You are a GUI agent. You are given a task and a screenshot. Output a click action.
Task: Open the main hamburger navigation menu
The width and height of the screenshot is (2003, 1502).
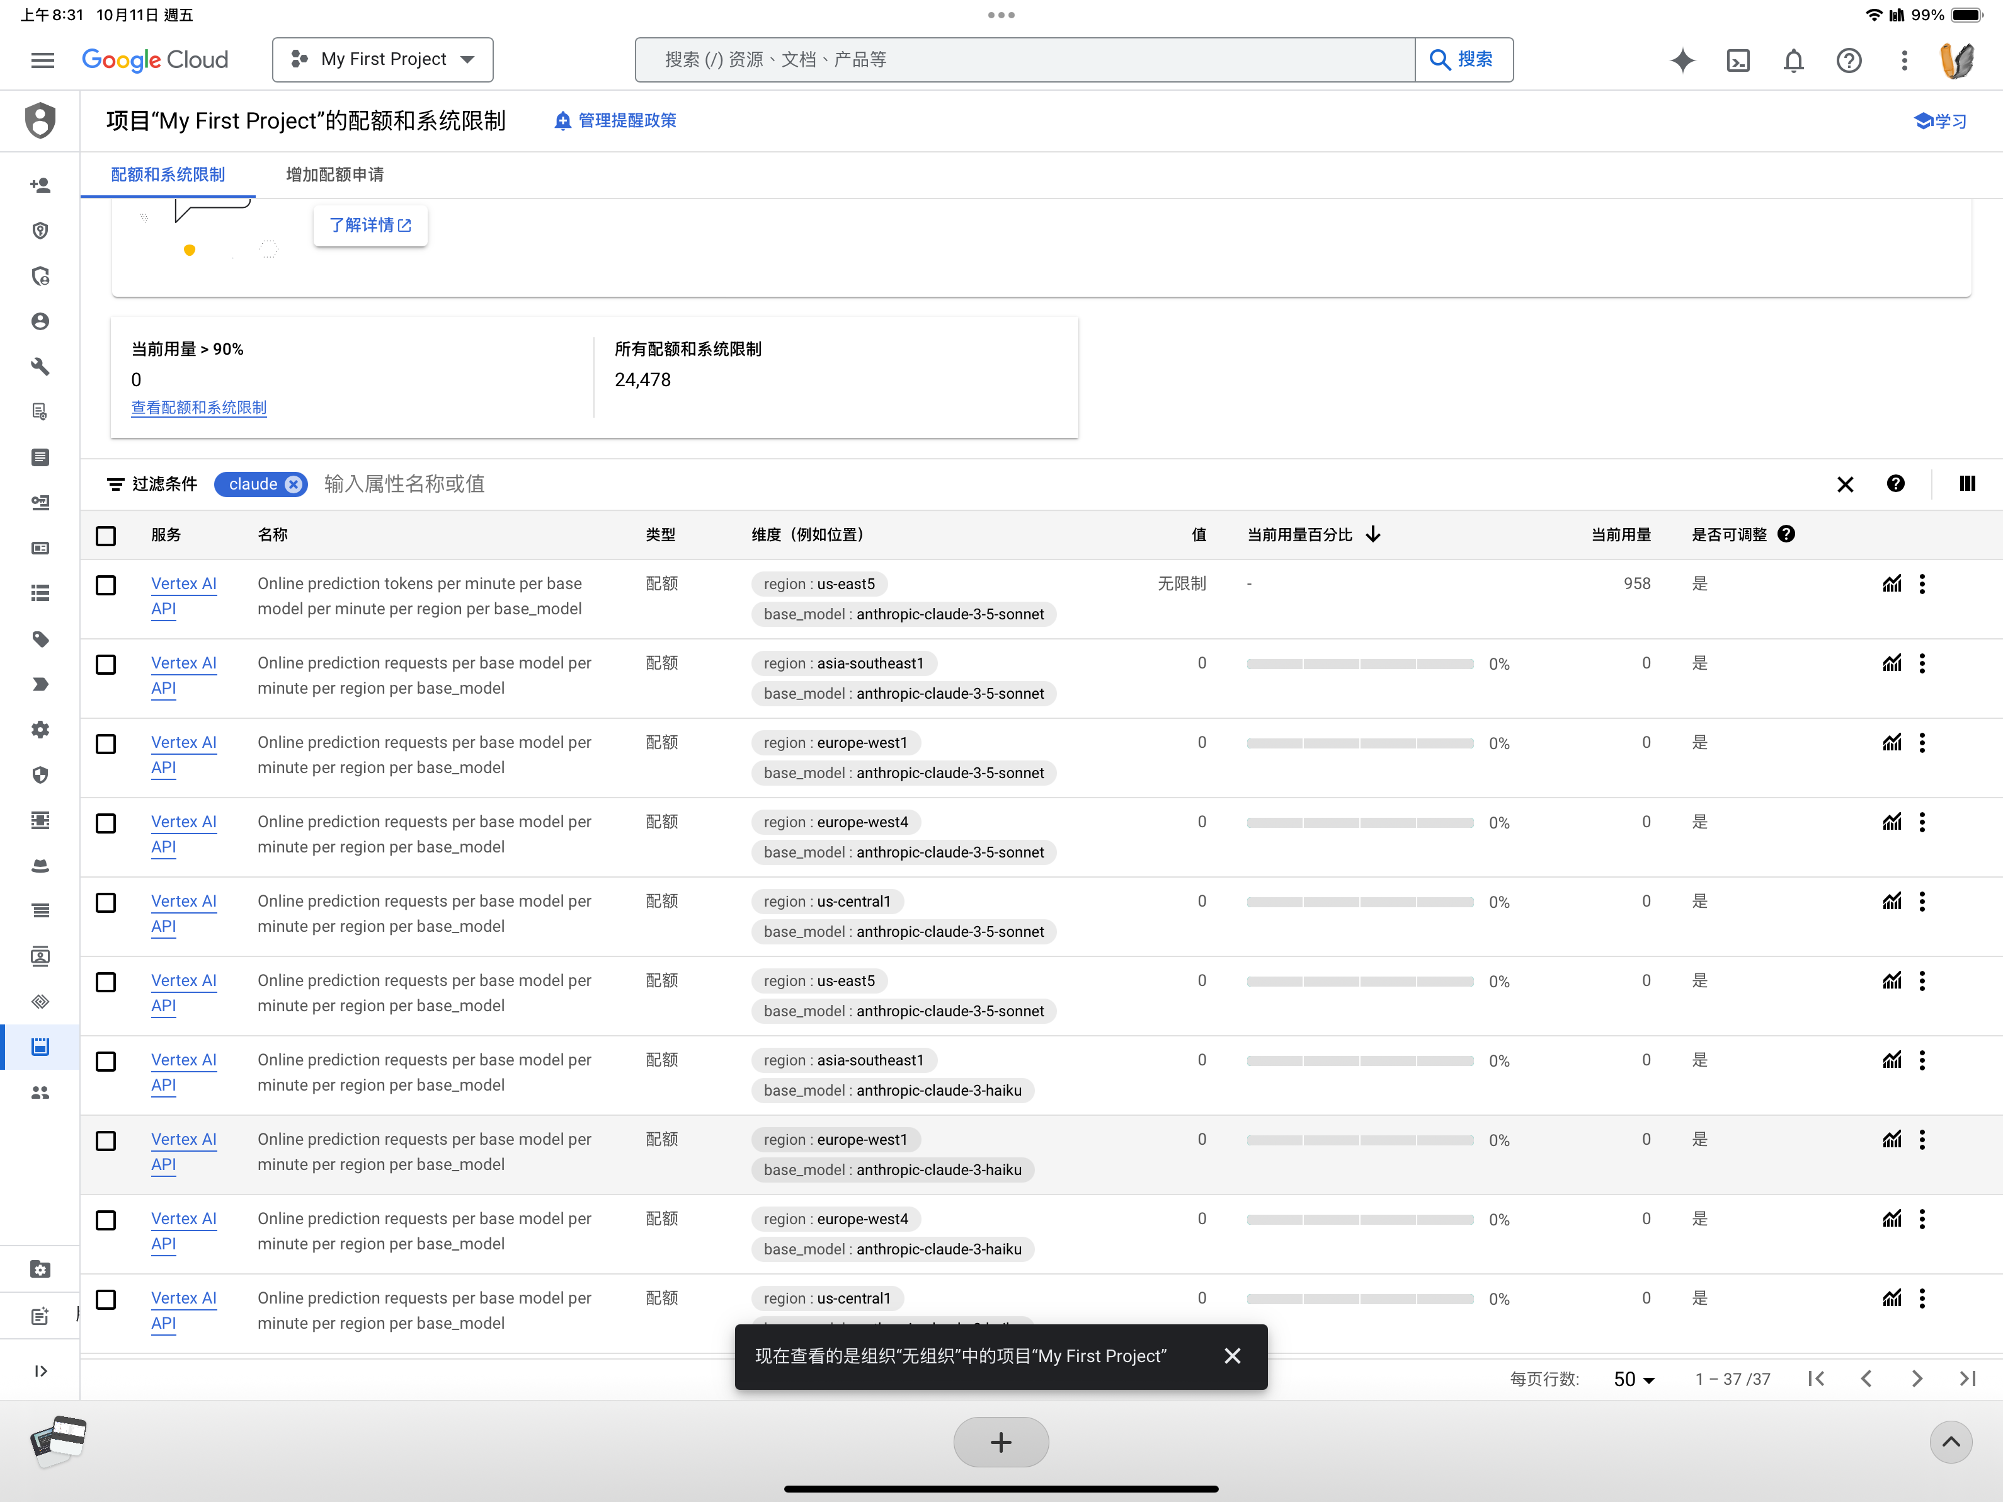[43, 60]
